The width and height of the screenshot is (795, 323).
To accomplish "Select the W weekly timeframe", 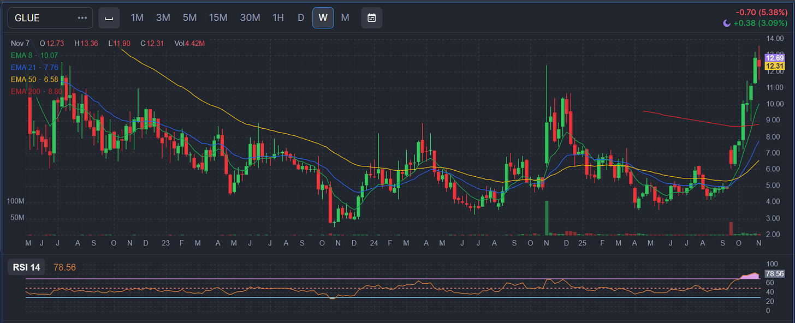I will (323, 18).
